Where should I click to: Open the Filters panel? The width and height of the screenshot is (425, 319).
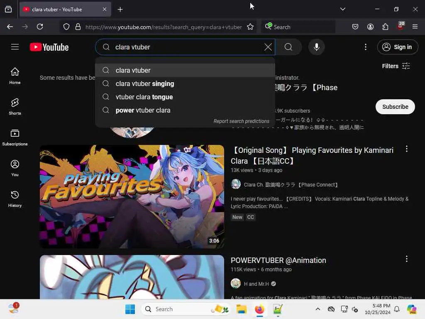[396, 66]
